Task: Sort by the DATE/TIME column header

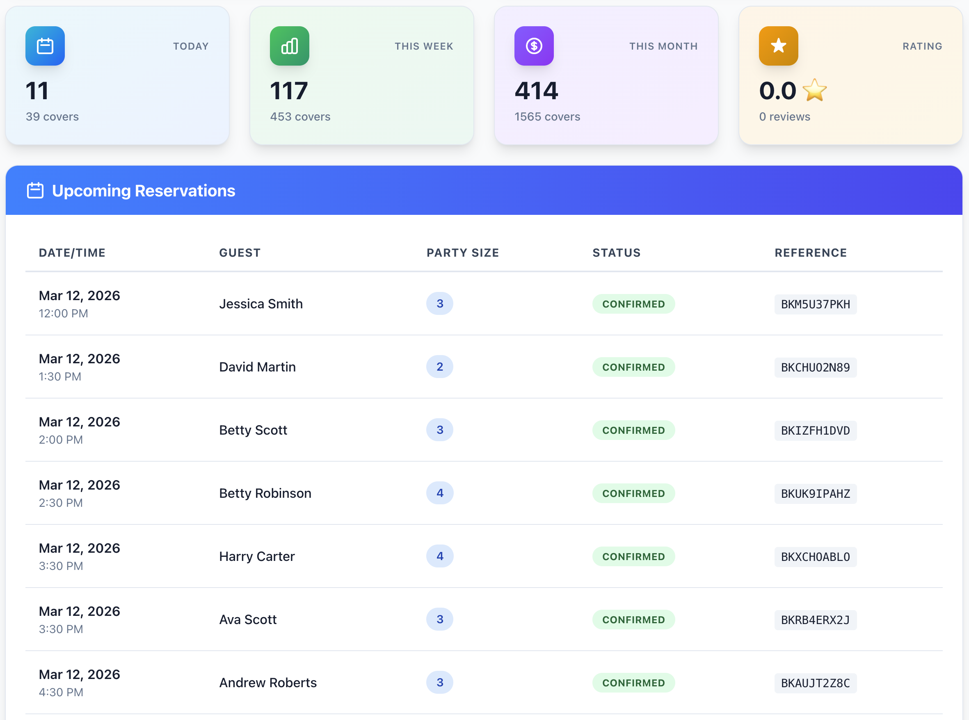Action: coord(72,252)
